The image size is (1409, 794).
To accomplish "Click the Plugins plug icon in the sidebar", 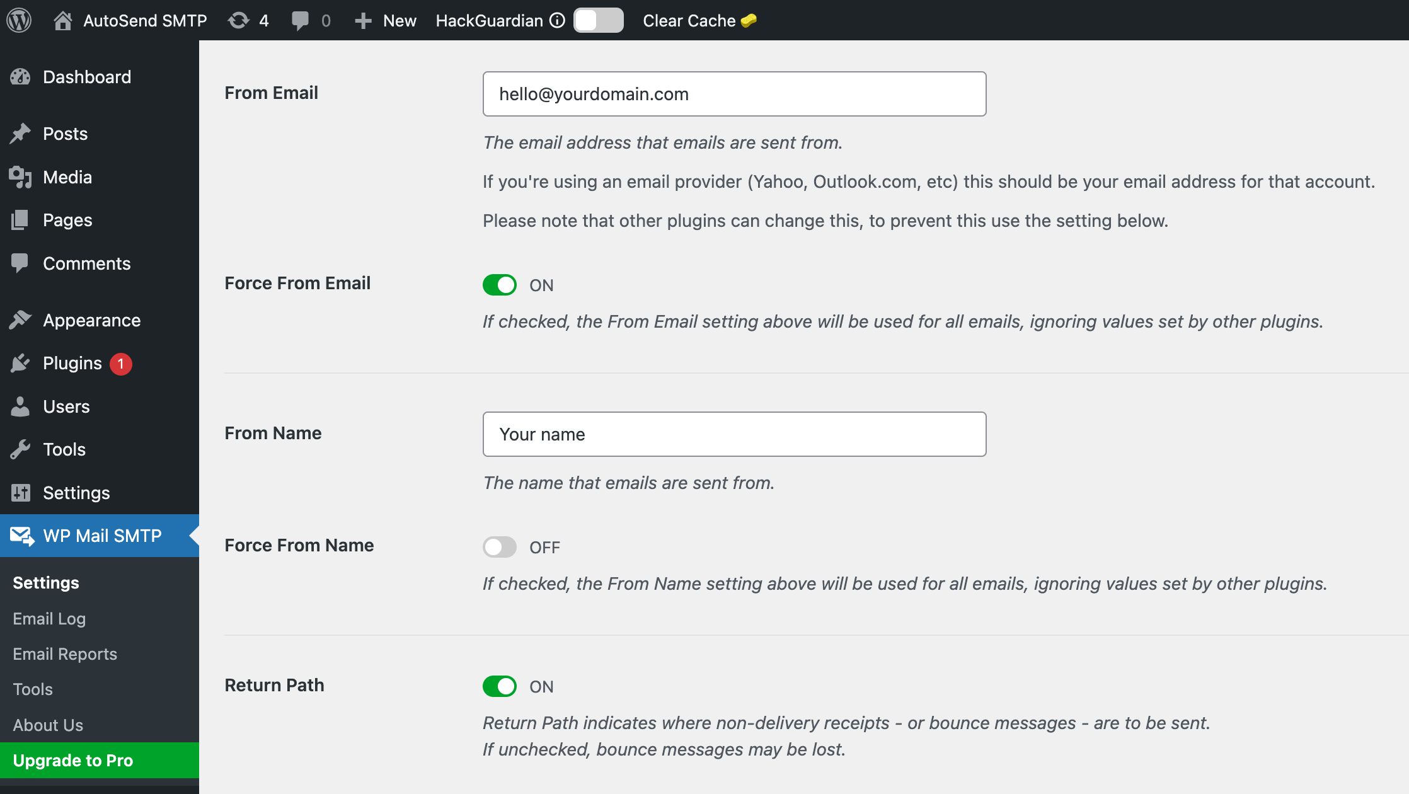I will (21, 363).
